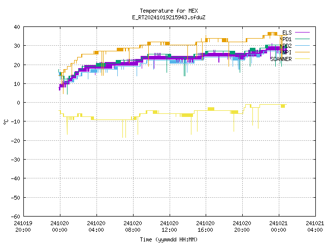
Task: Click the y-axis tick label 30
Action: 17,46
